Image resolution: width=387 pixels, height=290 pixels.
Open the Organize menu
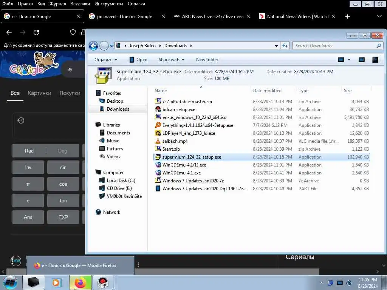click(x=106, y=60)
